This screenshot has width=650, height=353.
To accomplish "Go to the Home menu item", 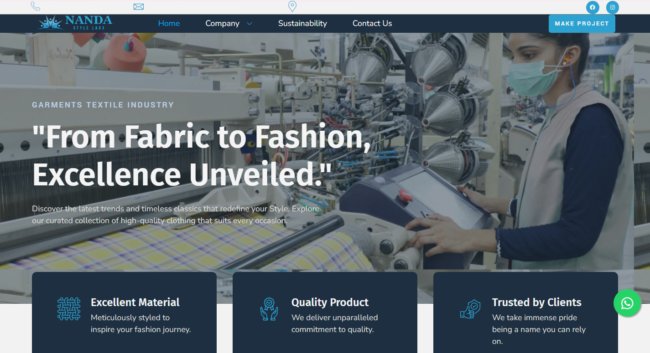I will tap(169, 23).
